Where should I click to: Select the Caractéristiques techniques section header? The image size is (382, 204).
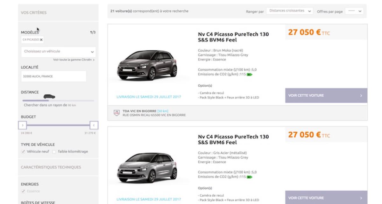tap(51, 167)
